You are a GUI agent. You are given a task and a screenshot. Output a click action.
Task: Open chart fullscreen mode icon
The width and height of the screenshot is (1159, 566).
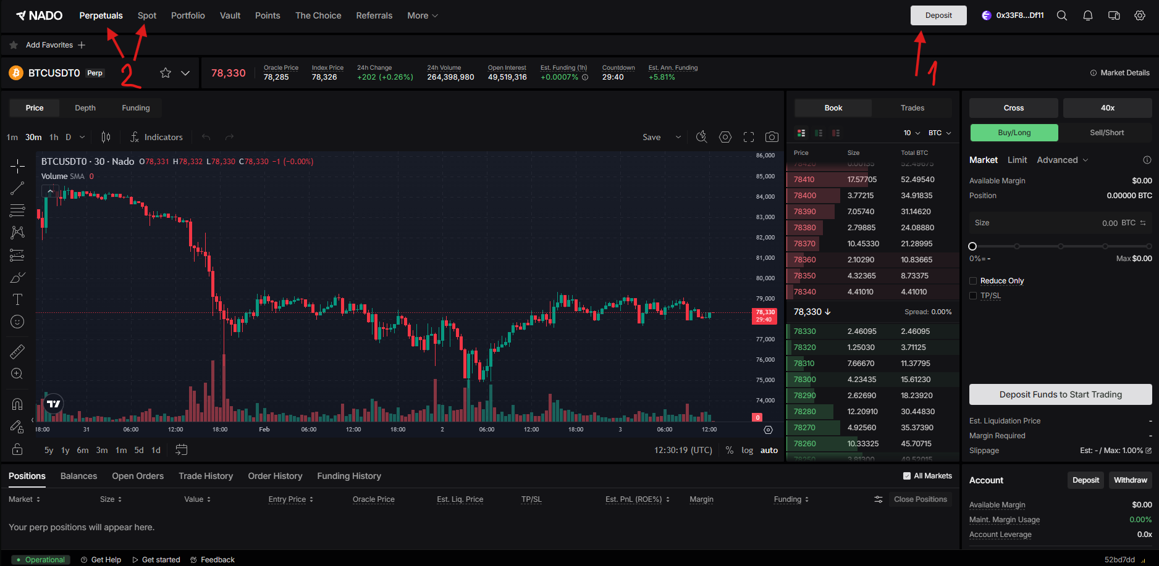[x=749, y=137]
